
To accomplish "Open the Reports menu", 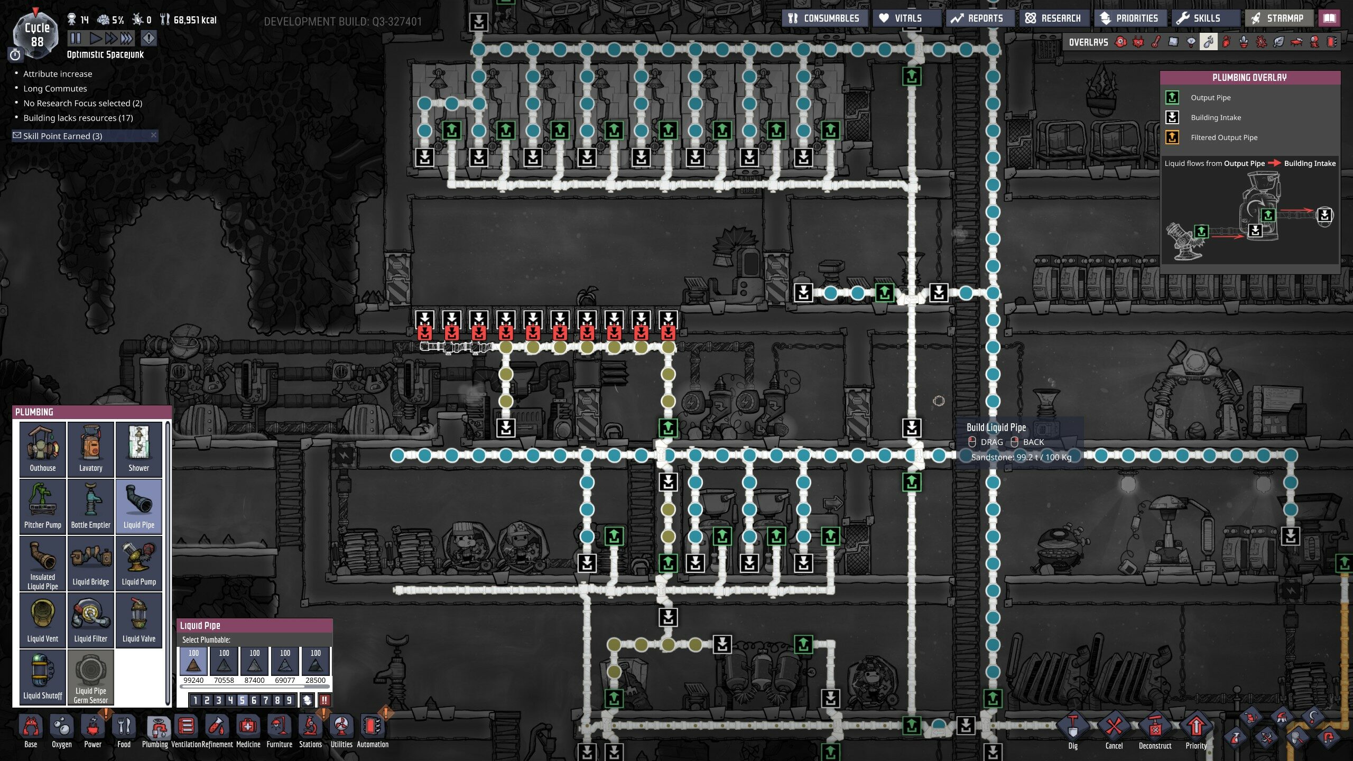I will [x=979, y=18].
